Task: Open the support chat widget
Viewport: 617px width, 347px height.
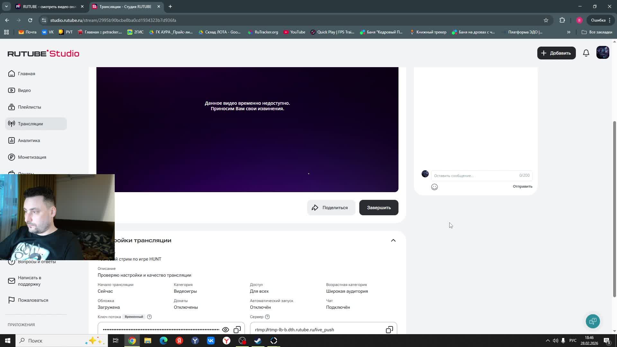Action: click(x=593, y=321)
